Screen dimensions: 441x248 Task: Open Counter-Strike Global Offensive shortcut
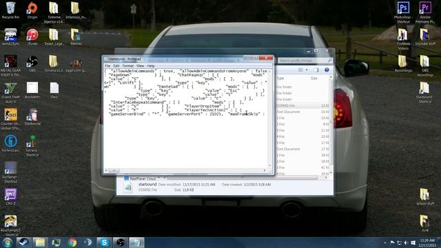point(10,119)
